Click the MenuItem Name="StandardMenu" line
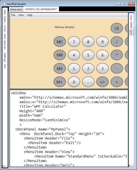The image size is (137, 170). click(81, 156)
